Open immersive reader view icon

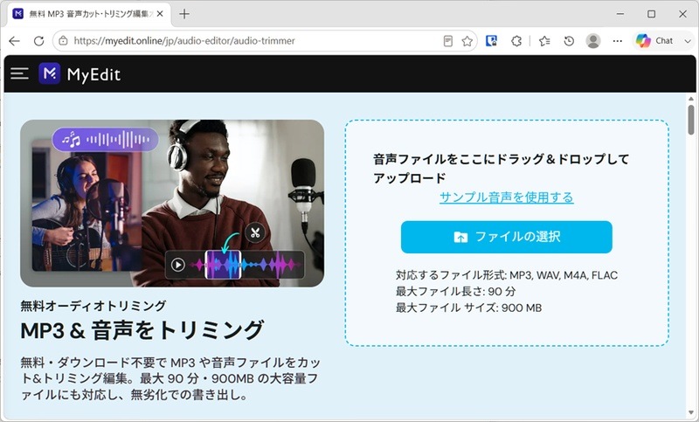(448, 41)
